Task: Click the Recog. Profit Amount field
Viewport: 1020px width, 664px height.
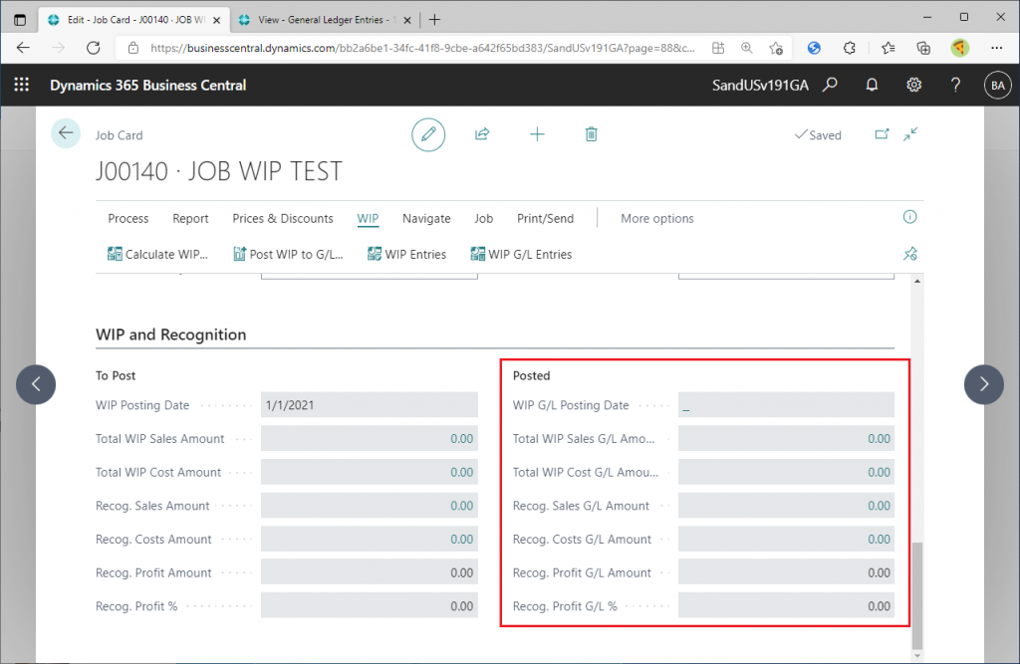Action: pos(370,573)
